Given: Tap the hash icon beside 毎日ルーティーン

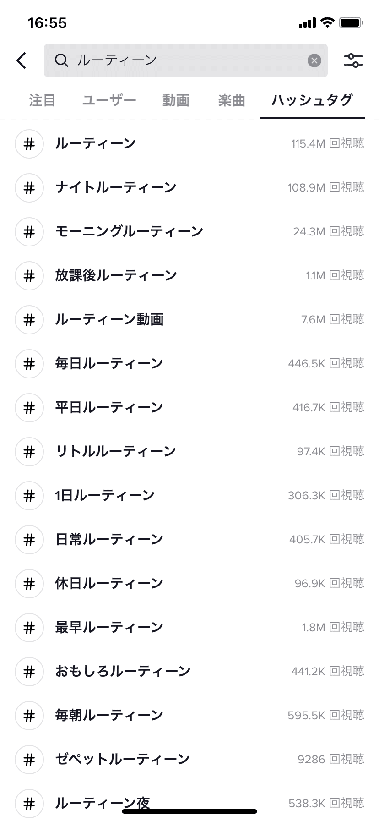Looking at the screenshot, I should [x=29, y=364].
